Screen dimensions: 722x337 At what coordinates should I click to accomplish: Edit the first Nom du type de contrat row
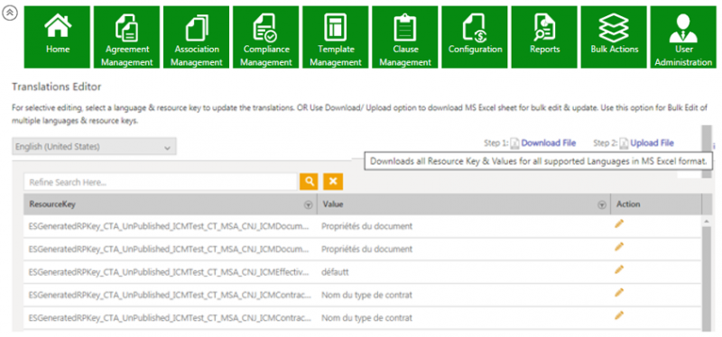pyautogui.click(x=619, y=293)
